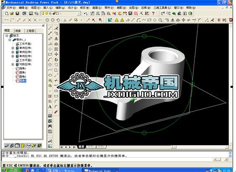Image resolution: width=236 pixels, height=172 pixels.
Task: Click the yellow icon in browser bottom toolbar
Action: (23, 146)
